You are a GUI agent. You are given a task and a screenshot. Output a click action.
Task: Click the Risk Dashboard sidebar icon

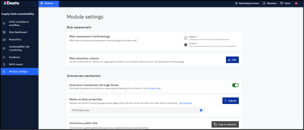[4, 32]
